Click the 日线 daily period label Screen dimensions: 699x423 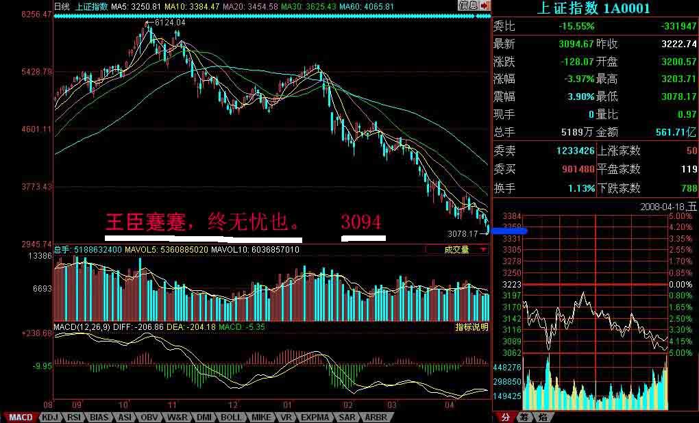(x=62, y=6)
